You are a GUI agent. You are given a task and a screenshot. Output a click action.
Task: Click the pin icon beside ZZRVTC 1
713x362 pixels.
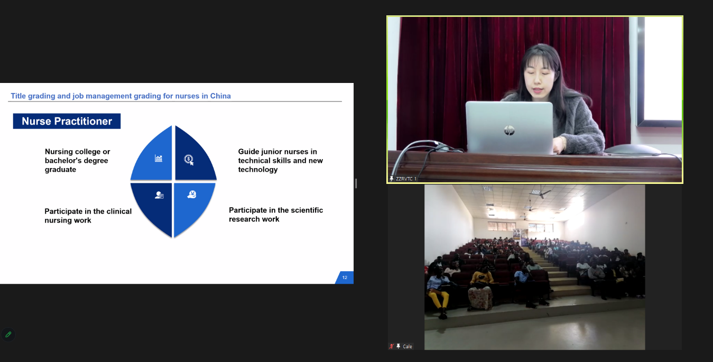click(392, 179)
